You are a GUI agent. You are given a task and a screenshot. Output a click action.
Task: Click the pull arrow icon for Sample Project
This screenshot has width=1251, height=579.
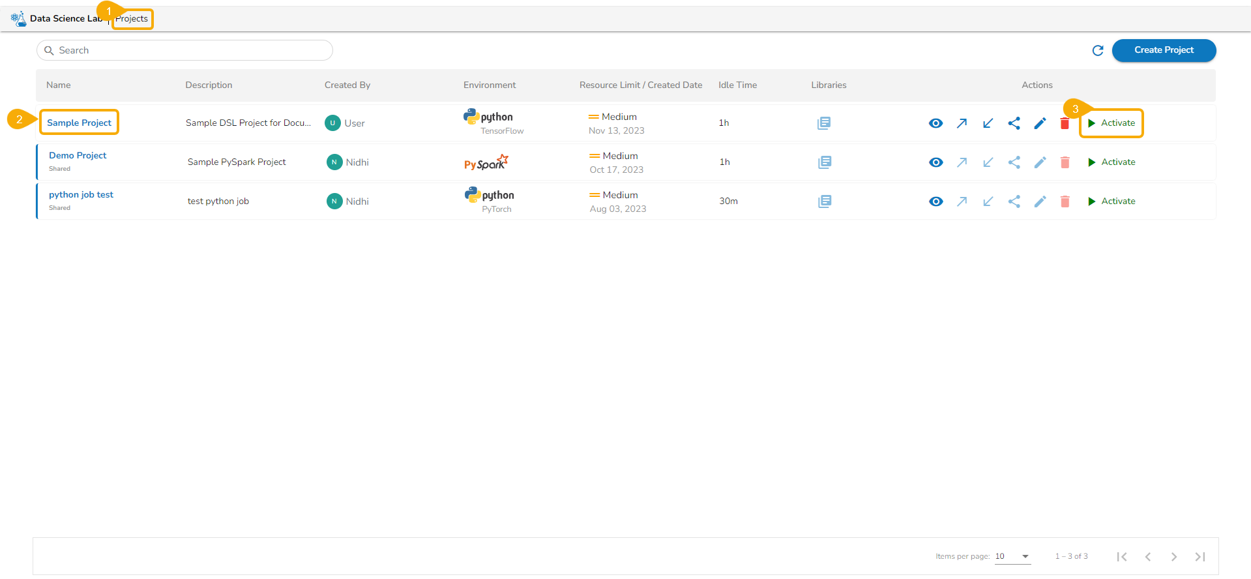(x=988, y=123)
